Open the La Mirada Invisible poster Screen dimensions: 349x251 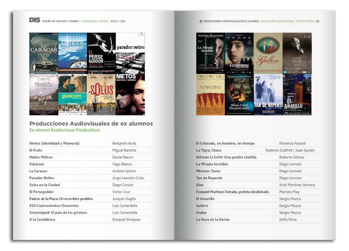pyautogui.click(x=211, y=53)
